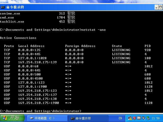
Task: Click the PID 1784 of cmd.exe
Action: pyautogui.click(x=61, y=18)
